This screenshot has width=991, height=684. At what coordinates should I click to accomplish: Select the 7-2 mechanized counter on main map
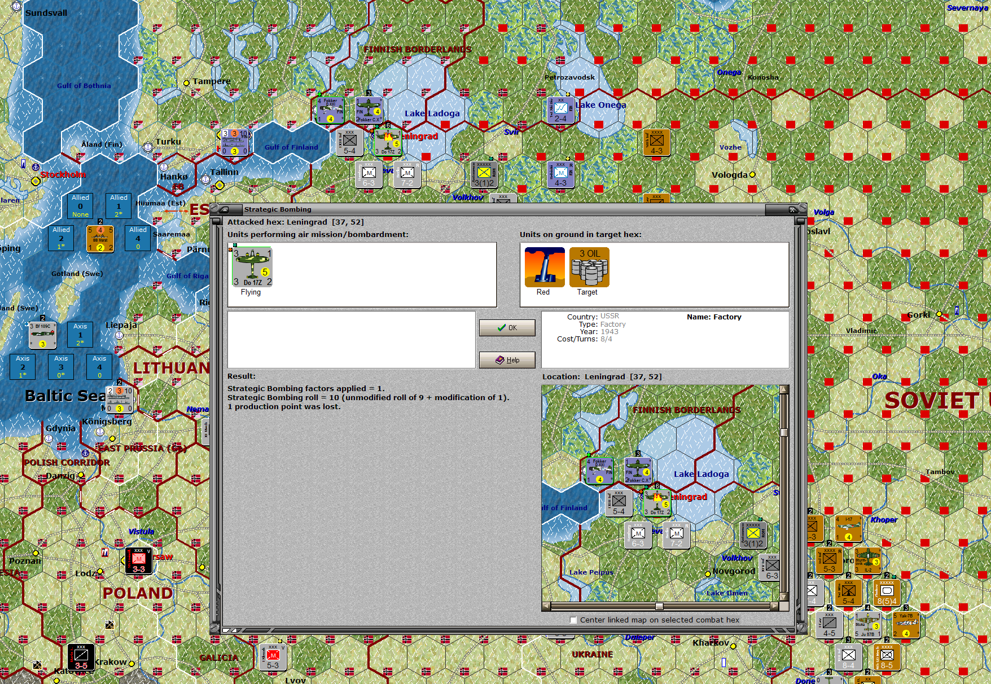click(407, 175)
